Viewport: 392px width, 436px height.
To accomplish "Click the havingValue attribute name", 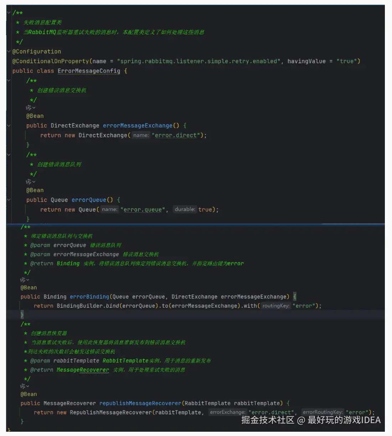I will 306,61.
